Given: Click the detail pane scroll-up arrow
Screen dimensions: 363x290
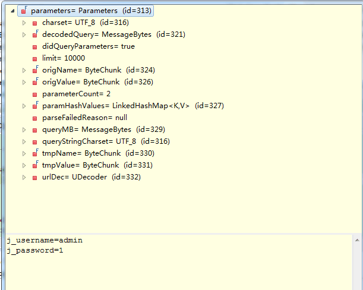Looking at the screenshot, I should click(357, 240).
